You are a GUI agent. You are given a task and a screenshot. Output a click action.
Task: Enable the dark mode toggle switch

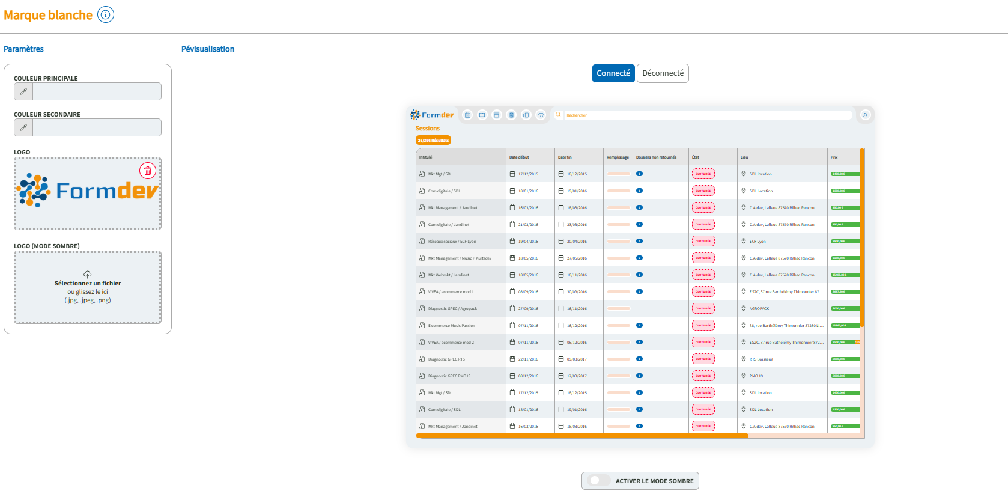[x=597, y=481]
